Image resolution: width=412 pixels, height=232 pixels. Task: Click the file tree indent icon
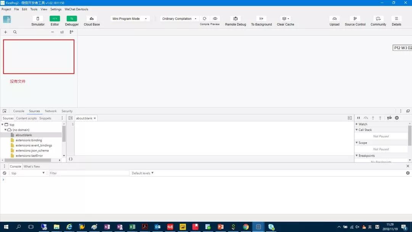62,32
